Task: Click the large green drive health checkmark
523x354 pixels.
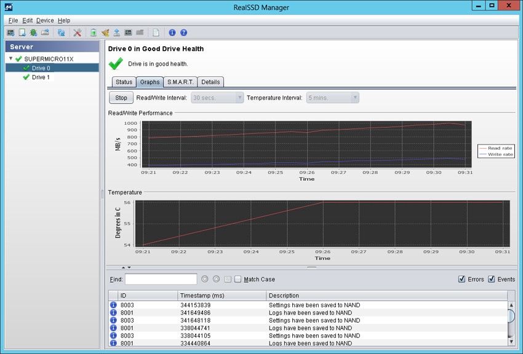Action: [116, 63]
